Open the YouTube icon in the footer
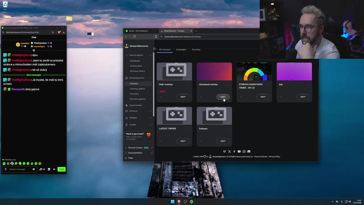This screenshot has height=205, width=364. coord(239,151)
